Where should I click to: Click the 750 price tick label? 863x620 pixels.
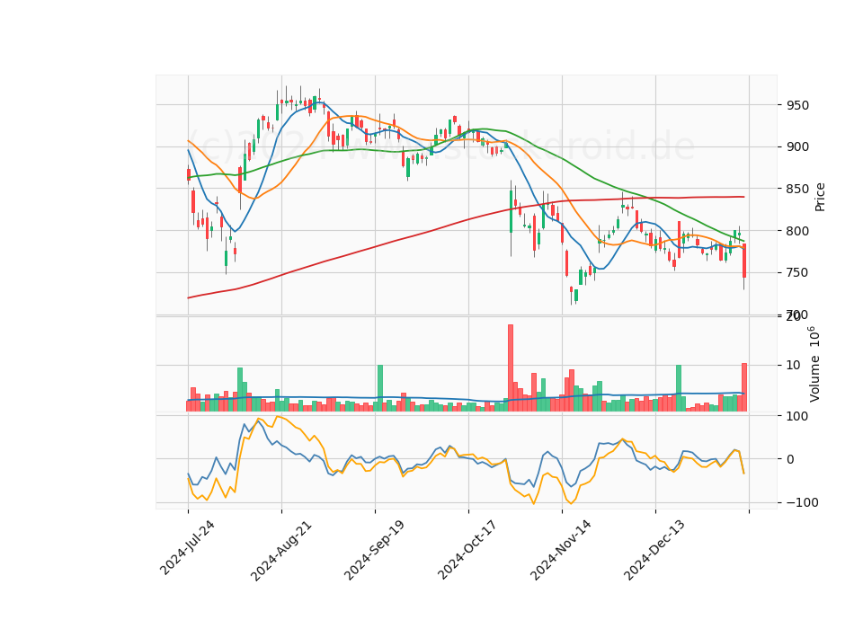[x=798, y=273]
